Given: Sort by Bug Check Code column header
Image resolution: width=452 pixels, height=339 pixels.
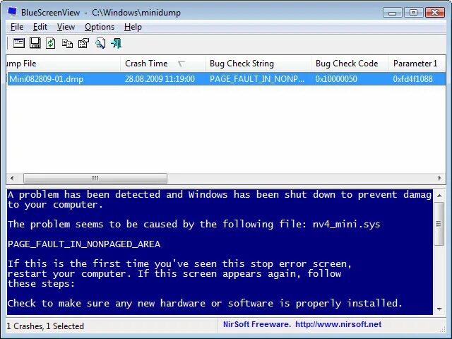Looking at the screenshot, I should [350, 64].
